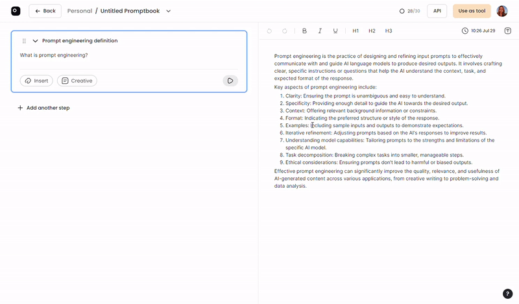Image resolution: width=519 pixels, height=304 pixels.
Task: Click list item 'Specificity: Providing enough detail'
Action: (377, 103)
